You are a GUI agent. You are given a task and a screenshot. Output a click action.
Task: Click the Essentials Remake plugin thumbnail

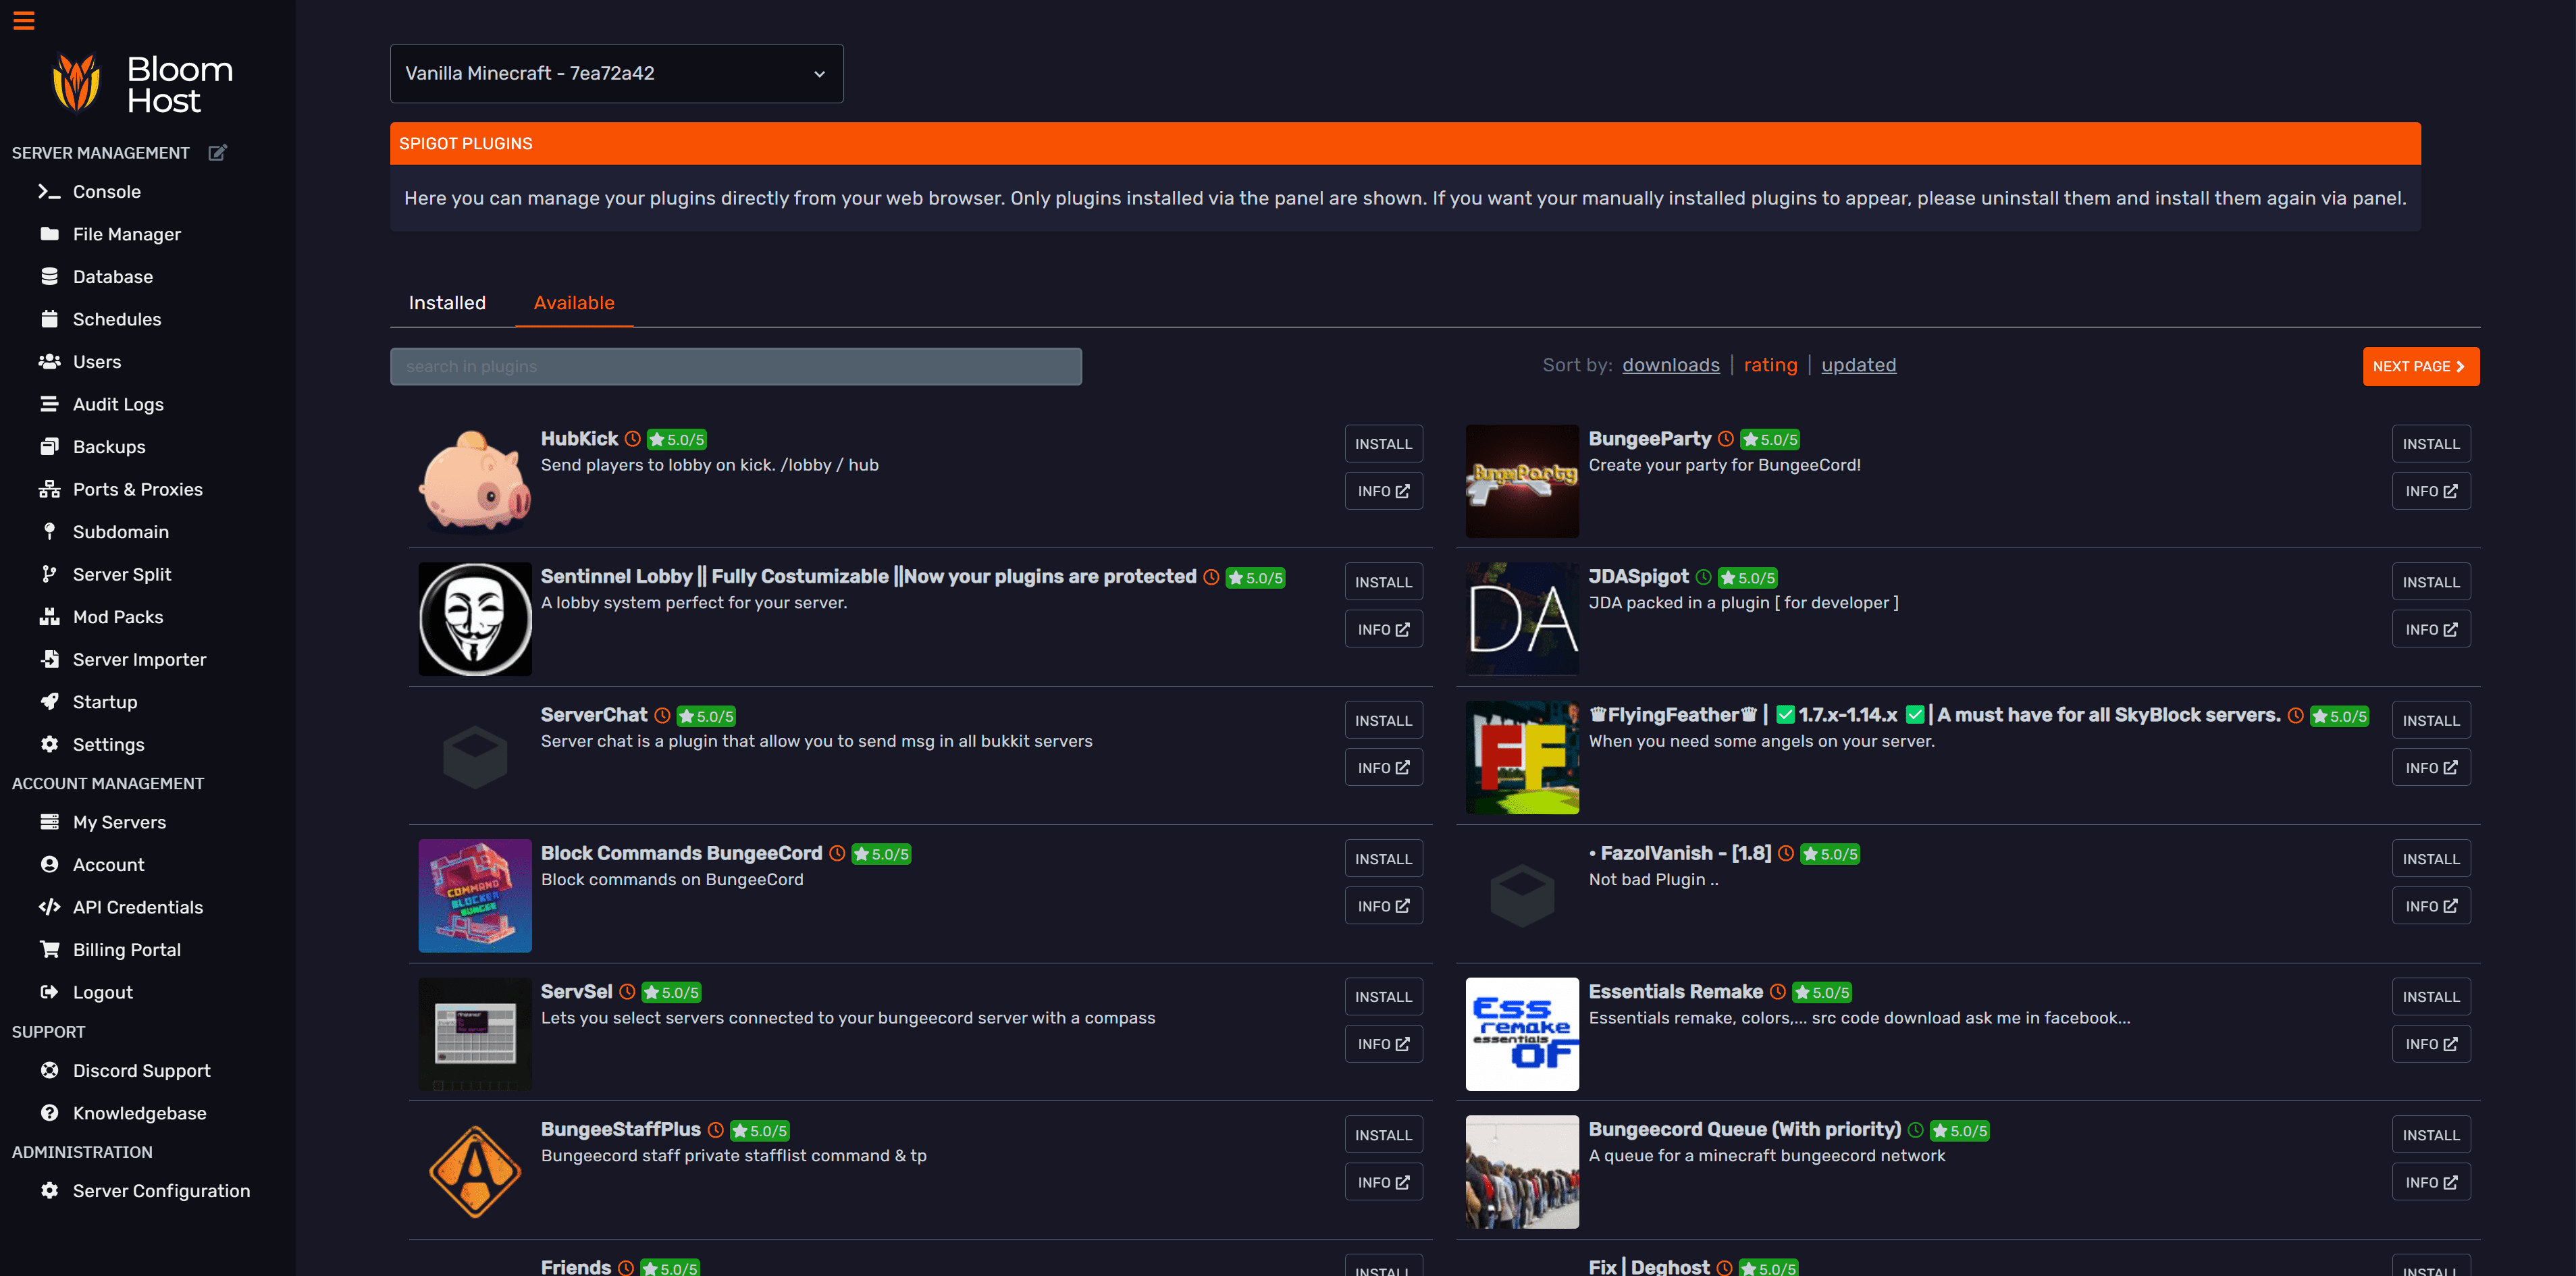[x=1522, y=1034]
